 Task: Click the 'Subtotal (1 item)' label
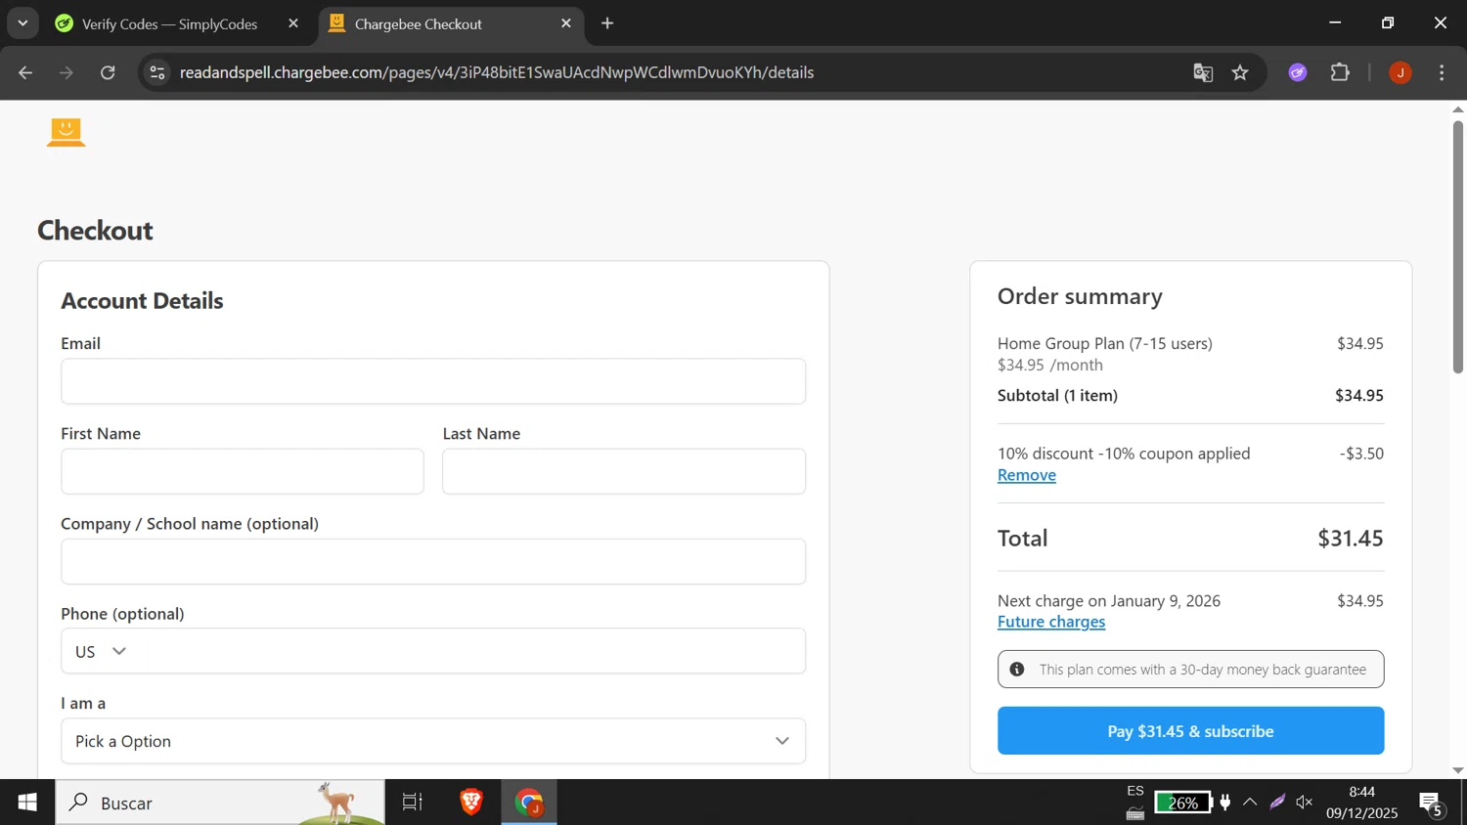click(x=1057, y=396)
